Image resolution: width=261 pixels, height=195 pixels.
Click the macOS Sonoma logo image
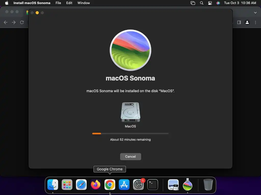coord(130,50)
